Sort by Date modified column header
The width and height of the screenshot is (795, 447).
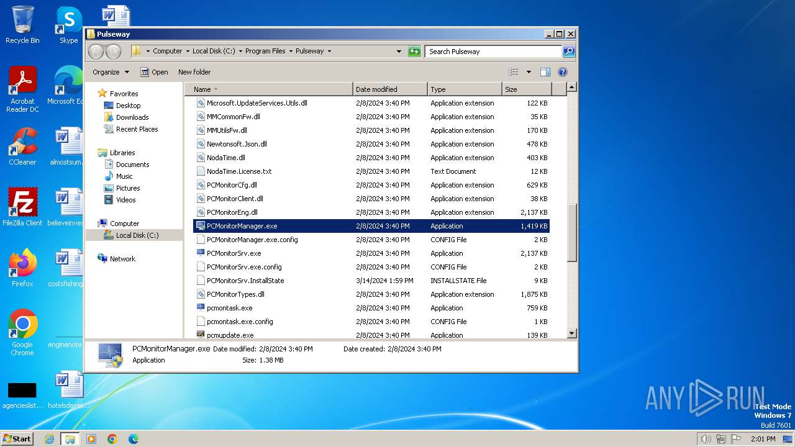(x=390, y=89)
